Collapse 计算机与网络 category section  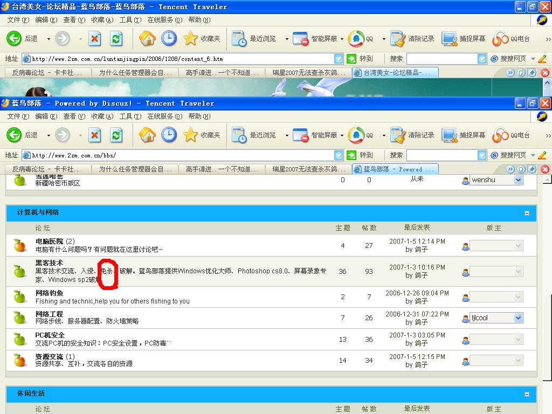[x=527, y=213]
